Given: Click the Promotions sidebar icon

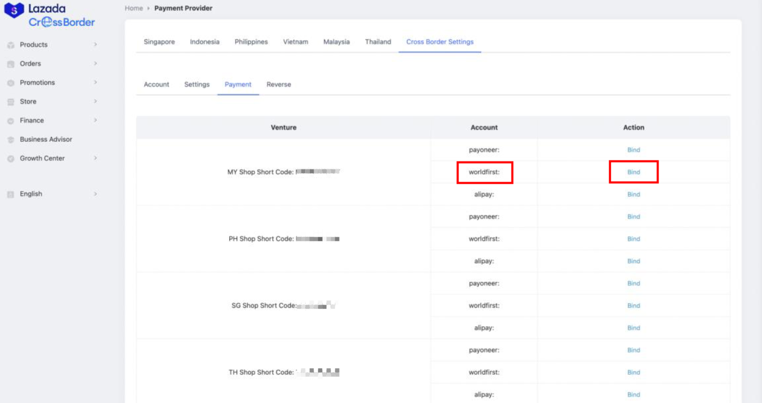Looking at the screenshot, I should point(11,83).
